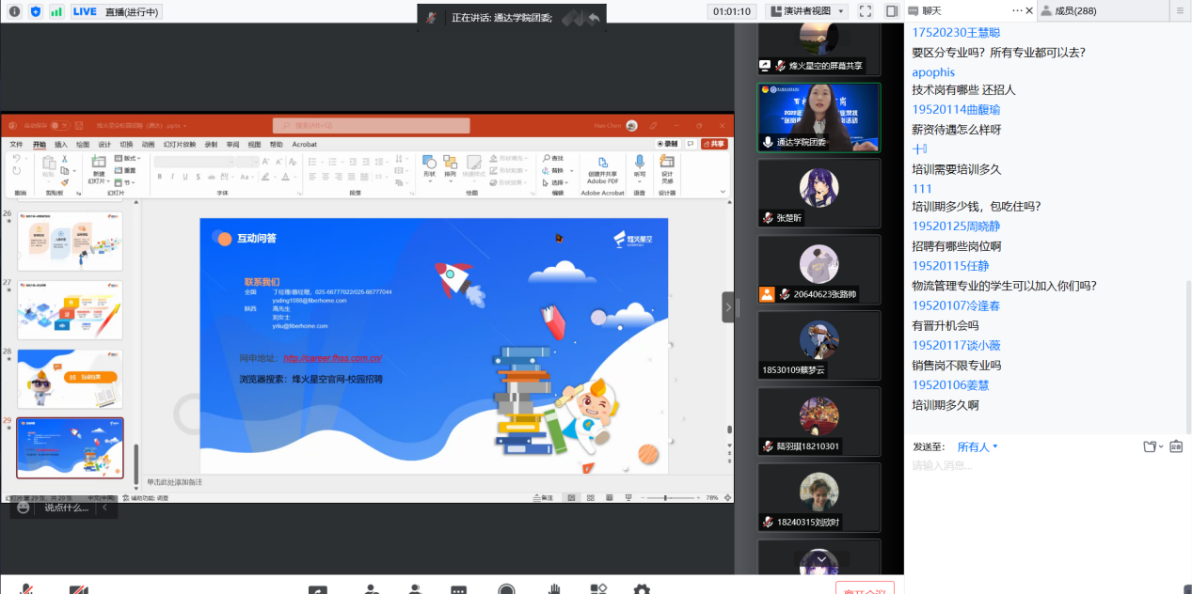Screen dimensions: 1192x594
Task: Enter full screen mode
Action: [865, 11]
